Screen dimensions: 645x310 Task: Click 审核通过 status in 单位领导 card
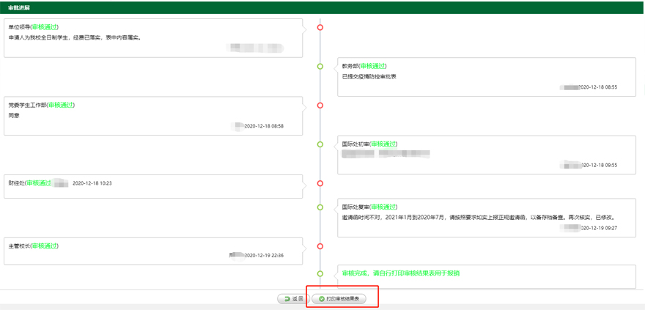click(45, 27)
